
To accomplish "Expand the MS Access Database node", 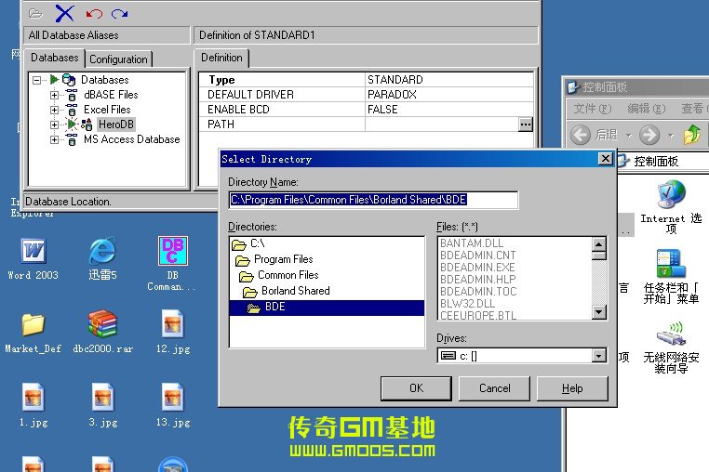I will [54, 140].
